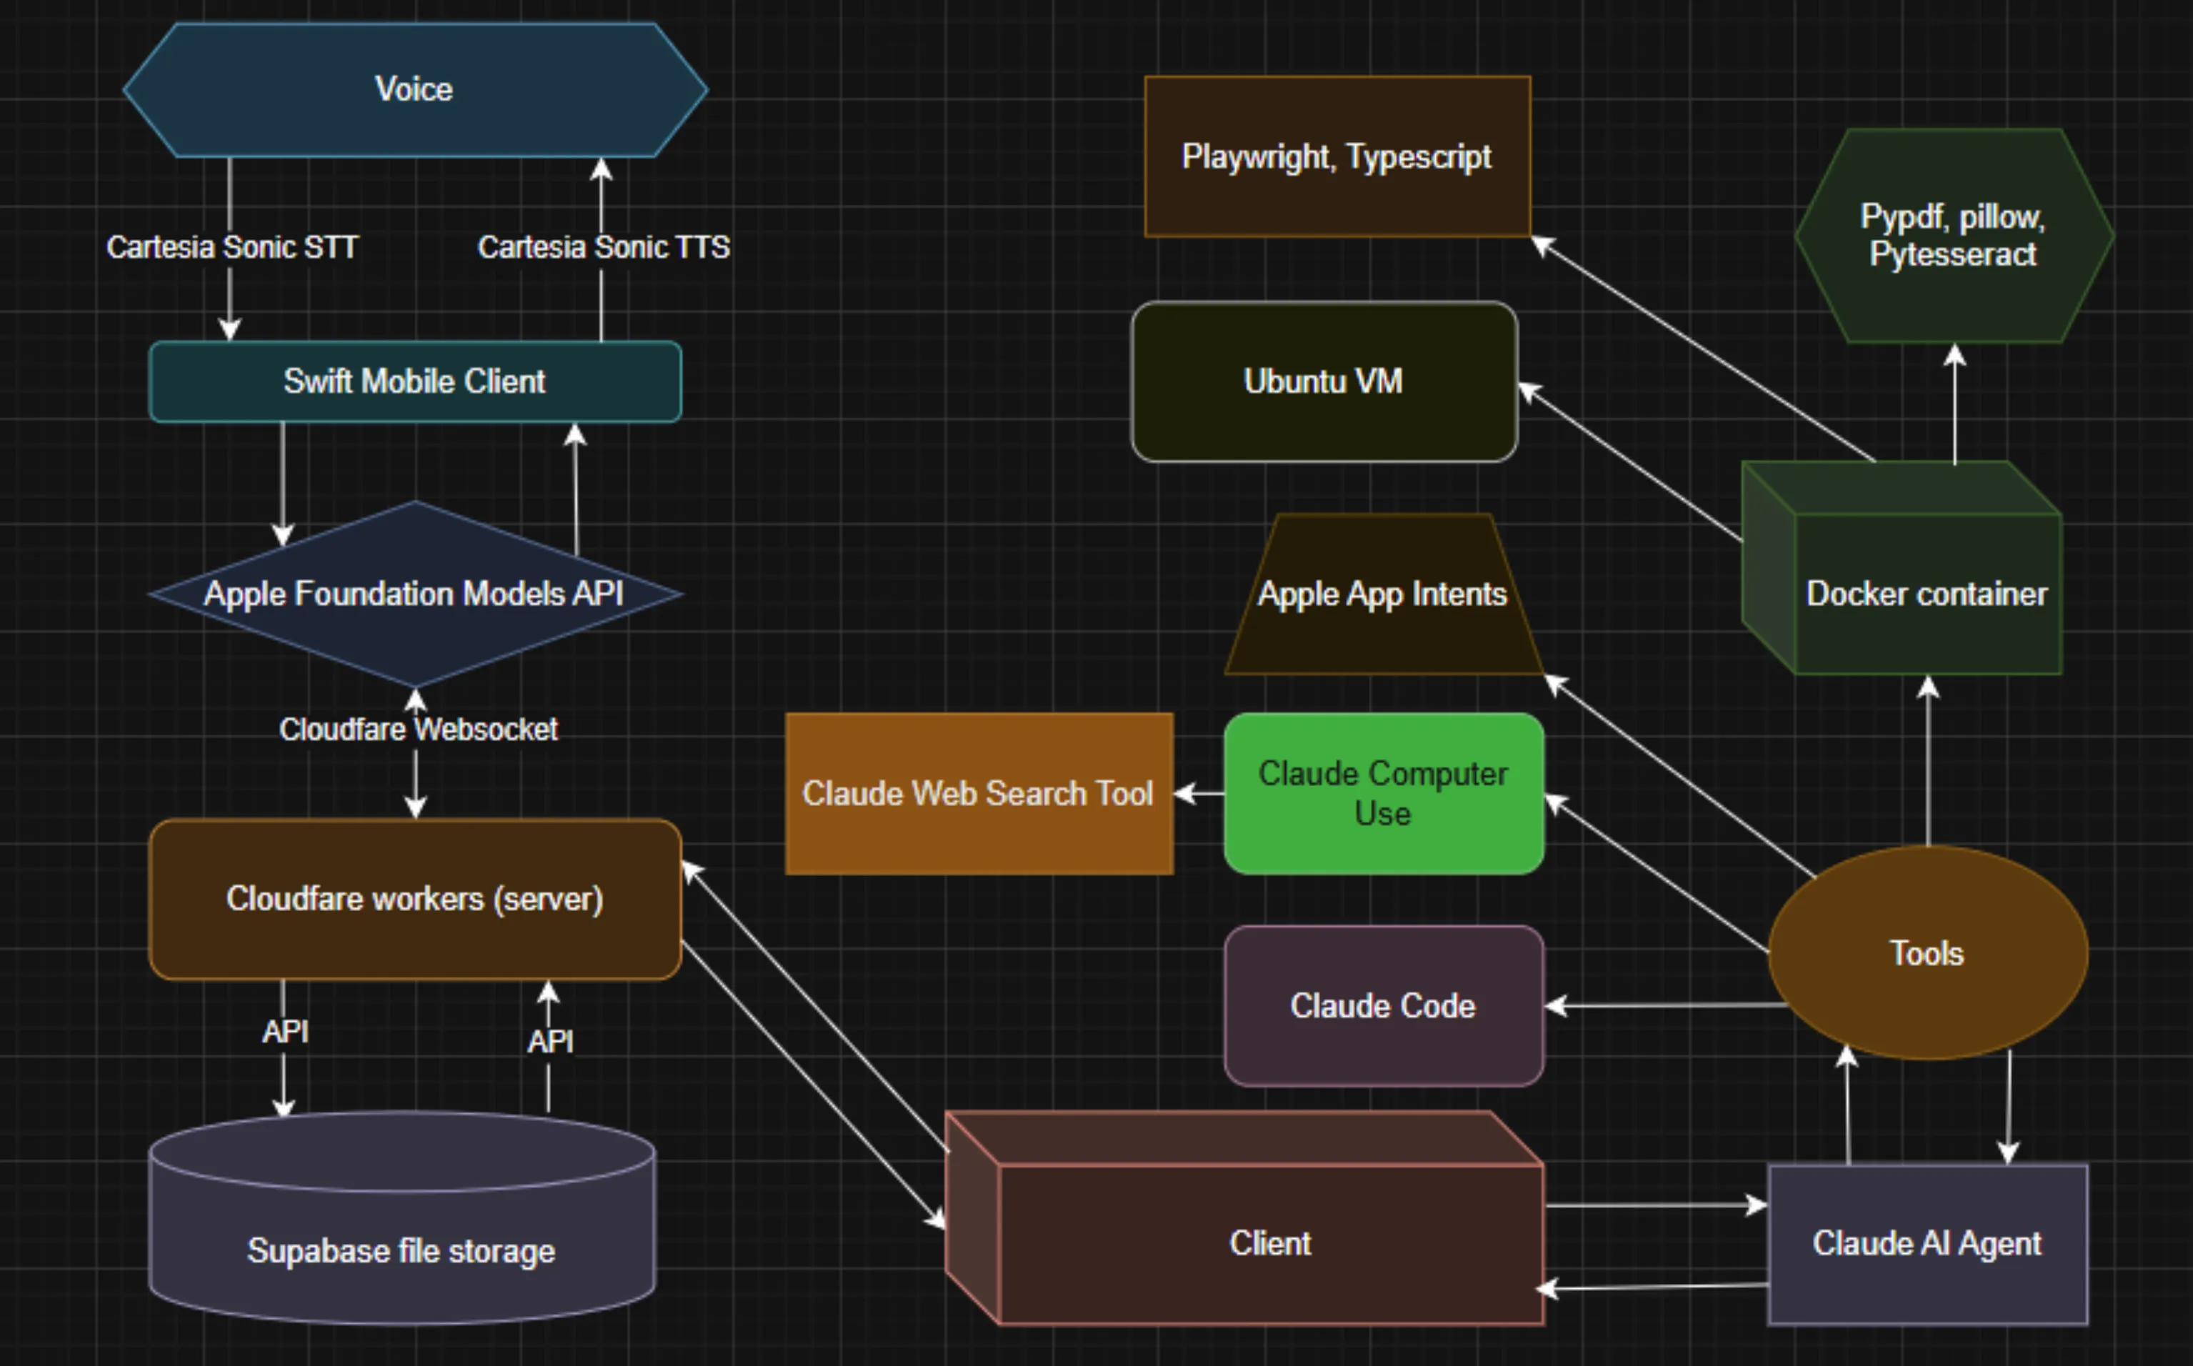Click the green Claude Computer Use box

pos(1383,793)
